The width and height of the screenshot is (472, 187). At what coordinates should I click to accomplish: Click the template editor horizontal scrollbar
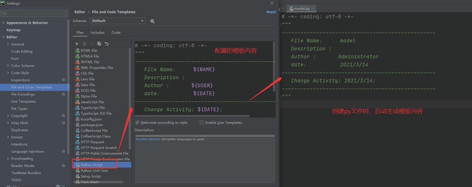point(193,116)
